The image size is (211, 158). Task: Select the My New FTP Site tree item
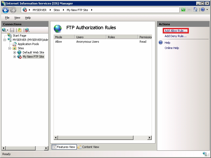pos(33,57)
